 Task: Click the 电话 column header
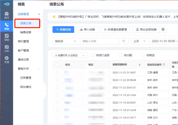coord(91,65)
